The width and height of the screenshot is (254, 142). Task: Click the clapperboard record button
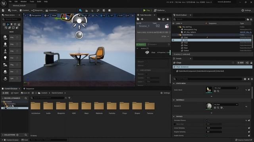pos(167,26)
